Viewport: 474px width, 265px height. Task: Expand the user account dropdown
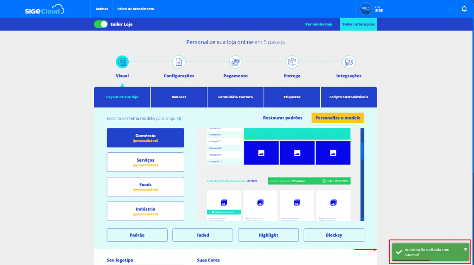click(x=449, y=9)
